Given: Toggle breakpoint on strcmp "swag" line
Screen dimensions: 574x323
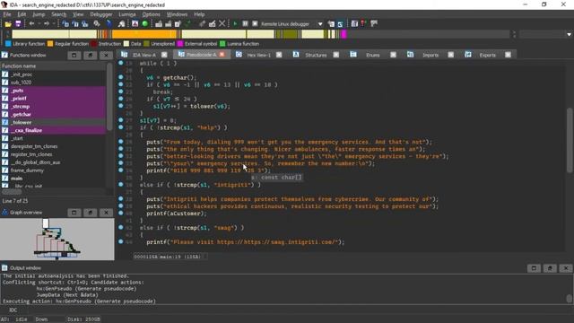Looking at the screenshot, I should click(121, 227).
